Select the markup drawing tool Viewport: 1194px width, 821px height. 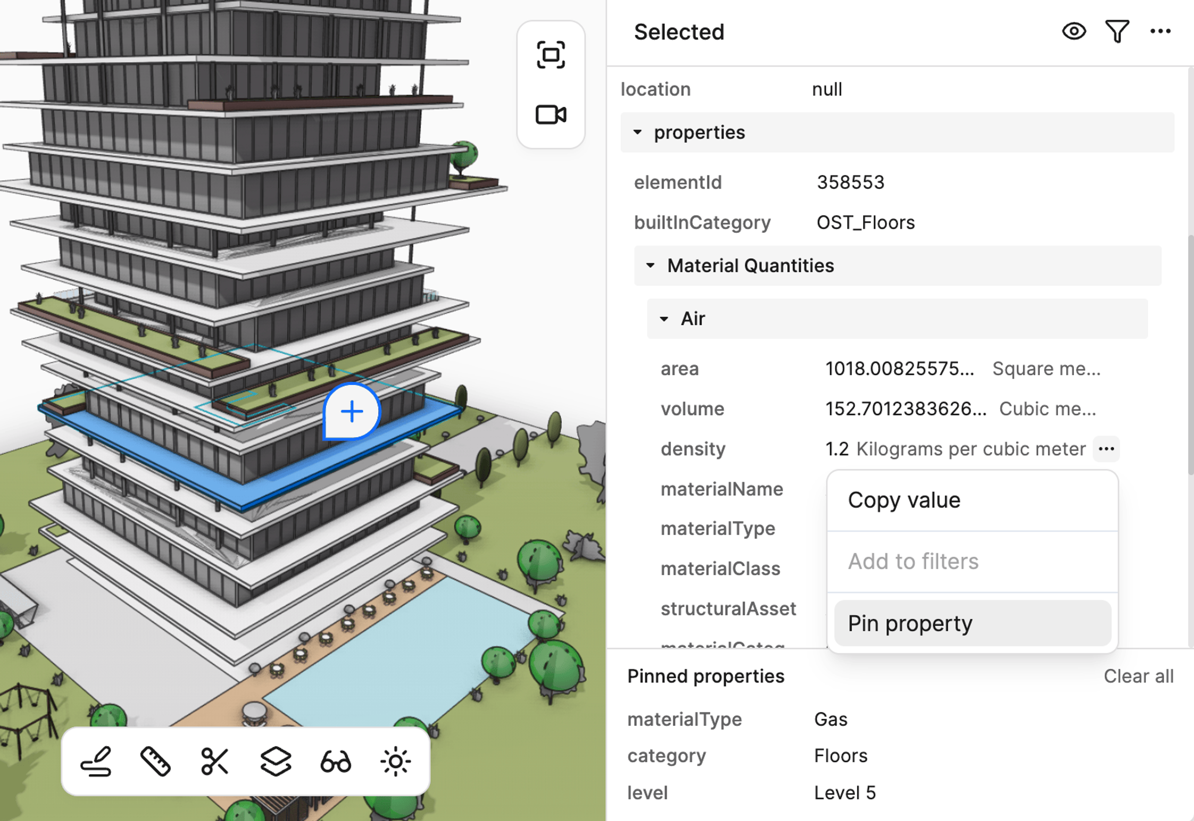pyautogui.click(x=96, y=761)
